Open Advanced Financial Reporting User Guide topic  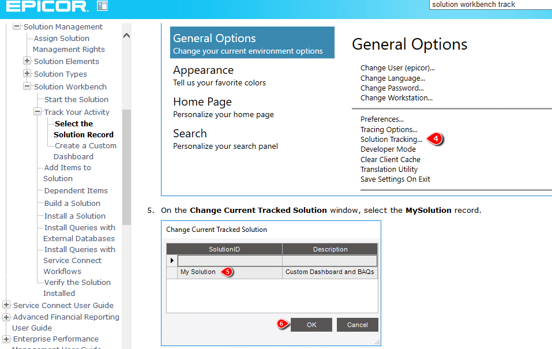[x=66, y=322]
